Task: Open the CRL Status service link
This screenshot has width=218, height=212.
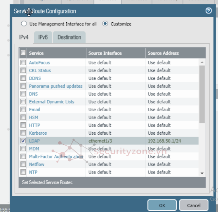Action: click(x=40, y=70)
